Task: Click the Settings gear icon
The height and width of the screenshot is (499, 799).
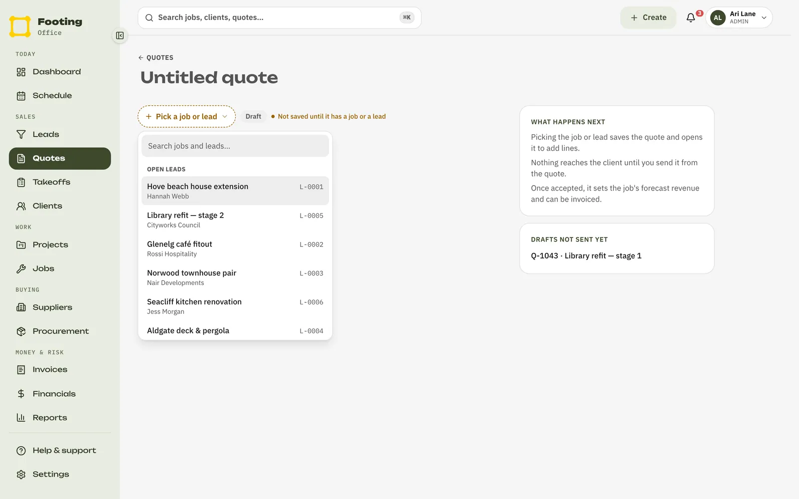Action: pyautogui.click(x=21, y=475)
